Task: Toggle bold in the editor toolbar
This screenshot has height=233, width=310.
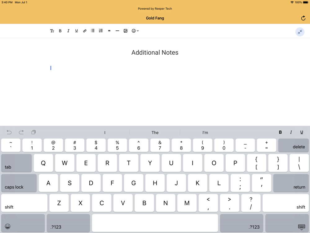Action: point(60,31)
